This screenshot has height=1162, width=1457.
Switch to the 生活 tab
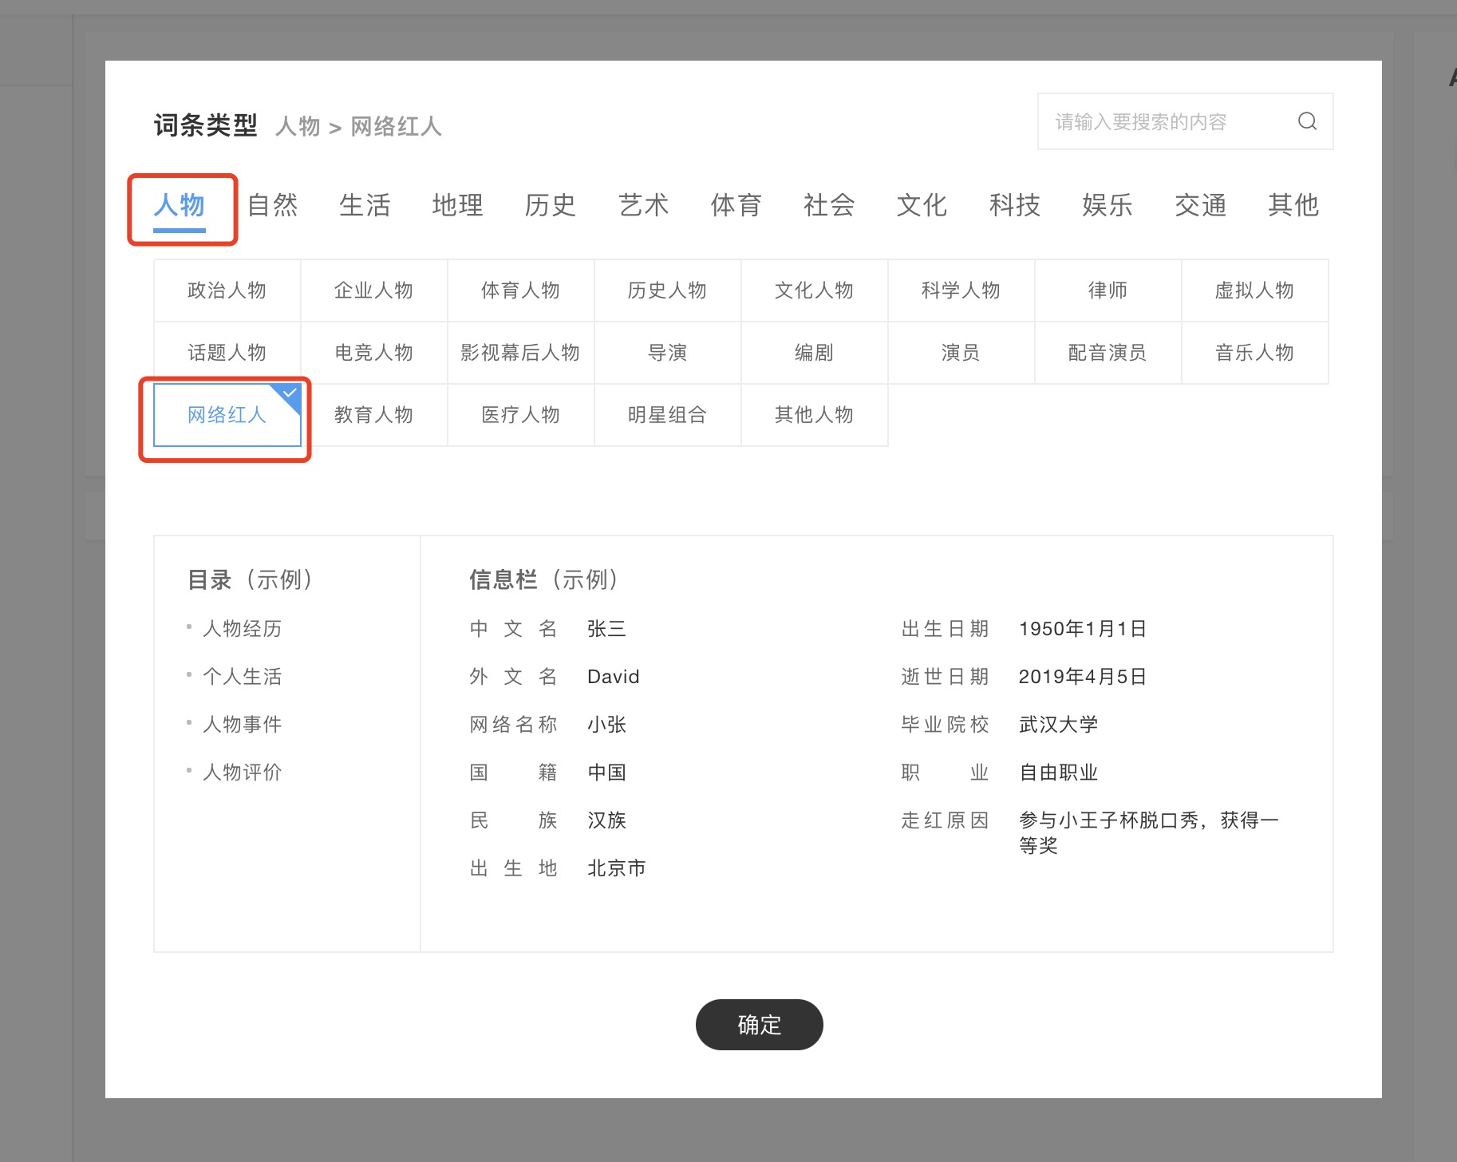(x=365, y=206)
